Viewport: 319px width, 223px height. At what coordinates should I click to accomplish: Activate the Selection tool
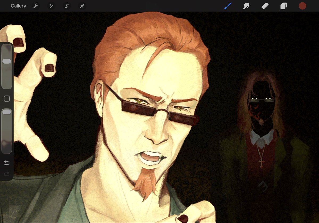click(67, 6)
